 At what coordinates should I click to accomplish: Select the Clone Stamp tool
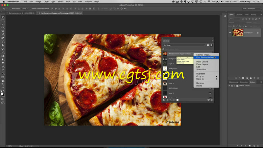click(x=3, y=45)
